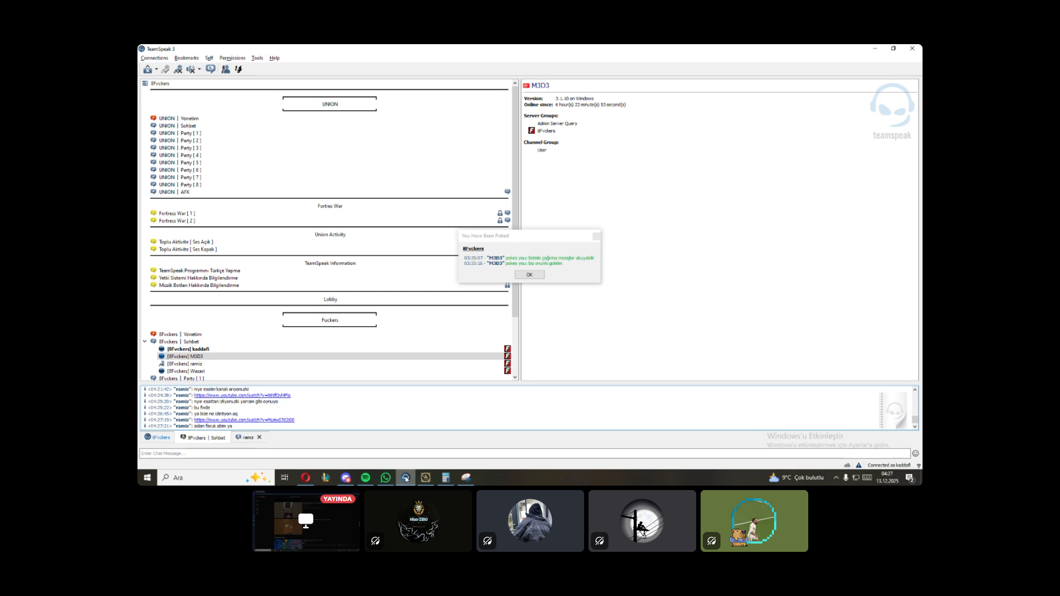
Task: Click lock icon on Fortress War [ 2 ] row
Action: coord(500,221)
